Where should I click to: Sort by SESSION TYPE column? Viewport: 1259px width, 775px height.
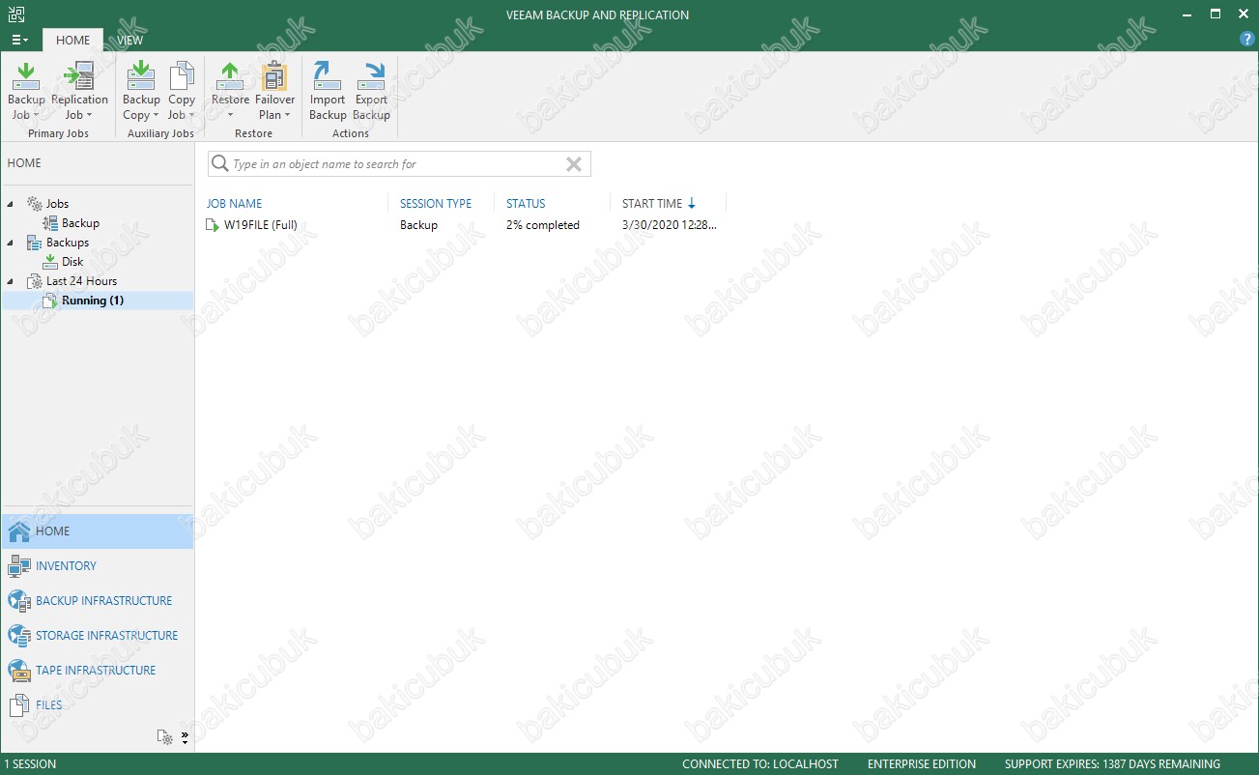(x=436, y=204)
